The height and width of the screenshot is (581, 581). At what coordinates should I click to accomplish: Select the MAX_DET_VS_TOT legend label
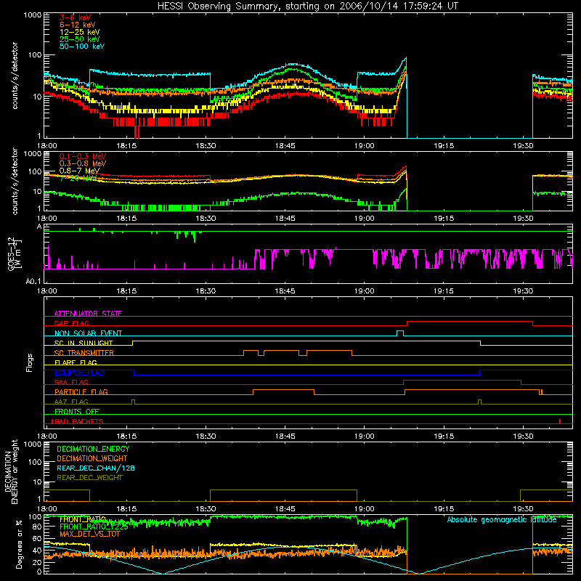[89, 534]
